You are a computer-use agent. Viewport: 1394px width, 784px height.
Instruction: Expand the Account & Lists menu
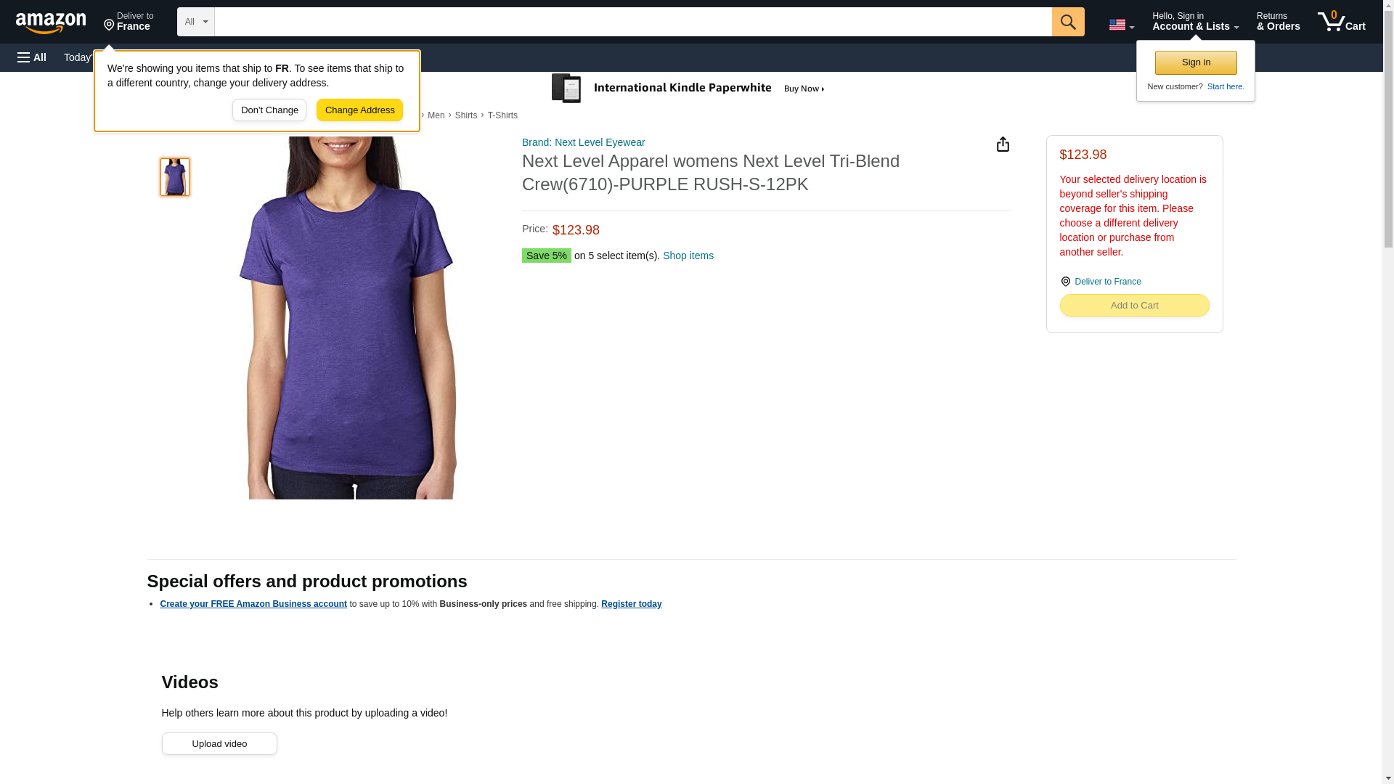coord(1195,22)
